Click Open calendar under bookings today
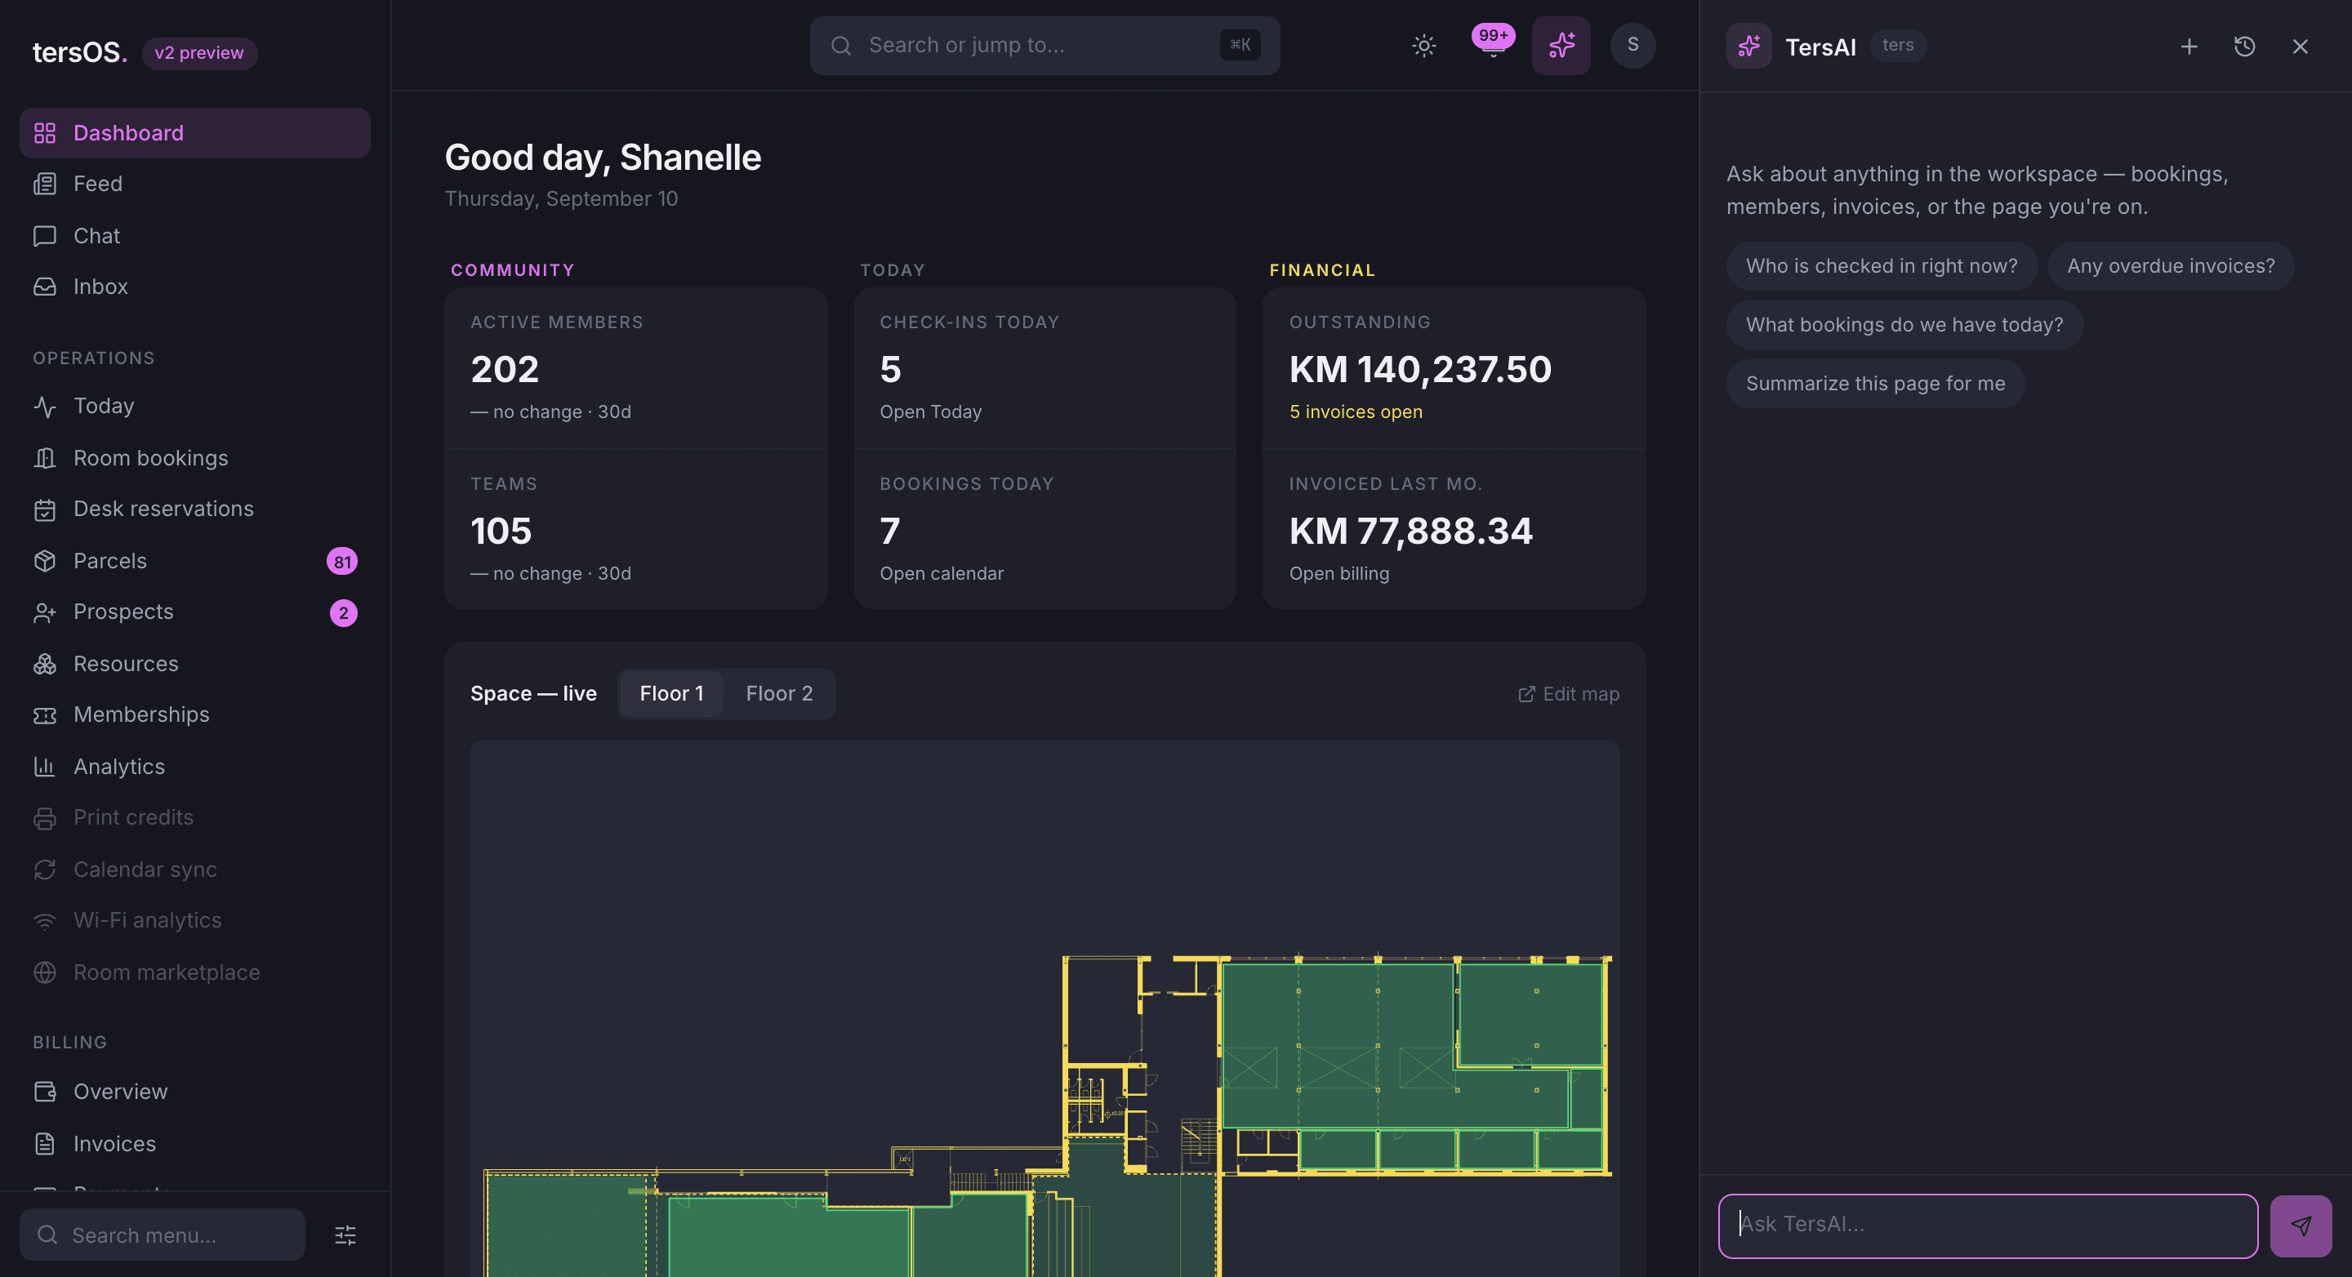Viewport: 2352px width, 1277px height. coord(942,573)
